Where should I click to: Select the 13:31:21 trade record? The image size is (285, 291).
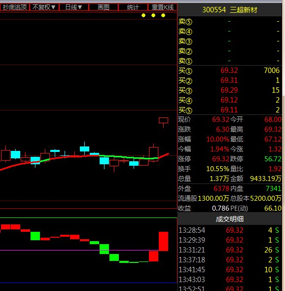click(x=229, y=250)
